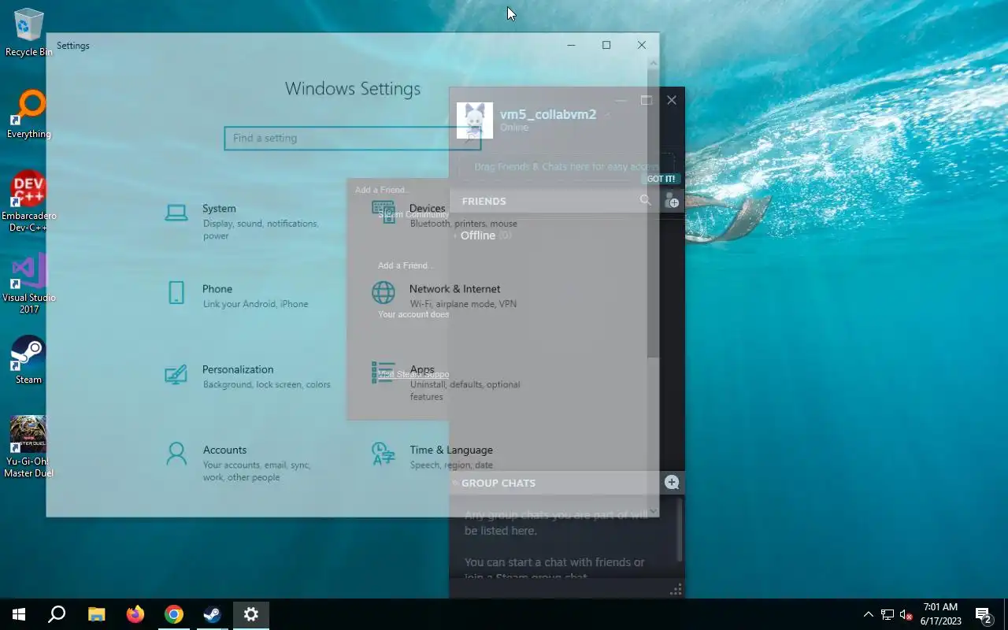
Task: Show hidden system tray icons
Action: coord(869,614)
